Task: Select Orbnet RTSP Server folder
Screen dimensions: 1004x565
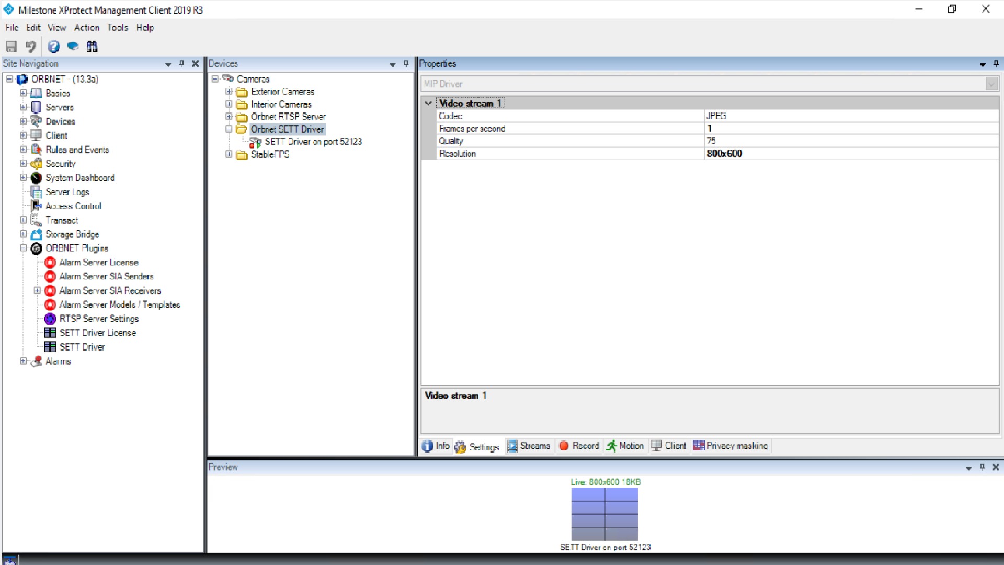Action: point(288,117)
